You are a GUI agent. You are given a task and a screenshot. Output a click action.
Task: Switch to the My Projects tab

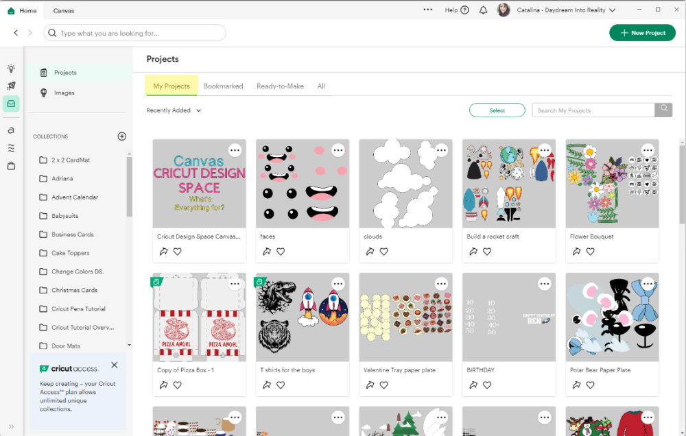pyautogui.click(x=171, y=86)
